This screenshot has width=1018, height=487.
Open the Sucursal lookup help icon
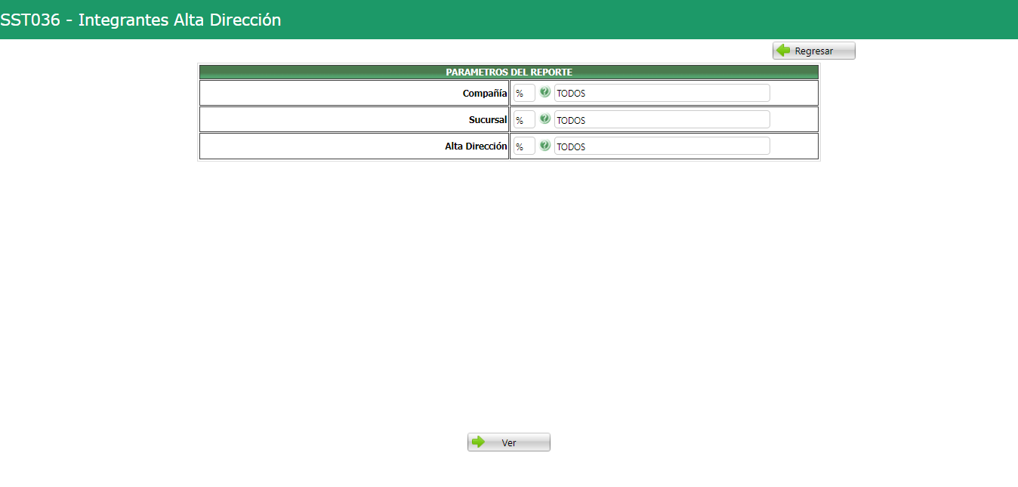coord(544,119)
